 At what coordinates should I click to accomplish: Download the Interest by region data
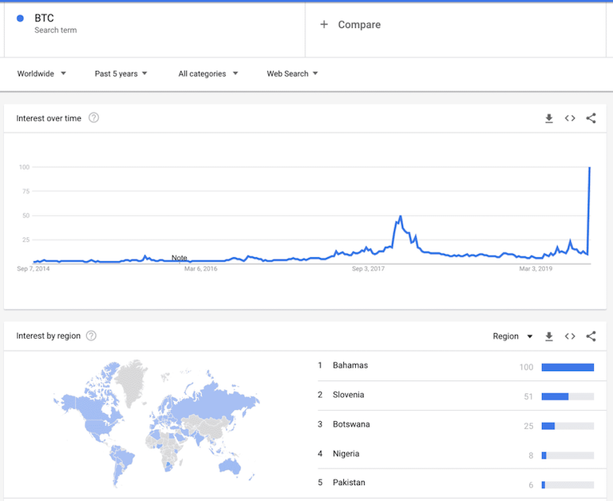click(x=549, y=336)
